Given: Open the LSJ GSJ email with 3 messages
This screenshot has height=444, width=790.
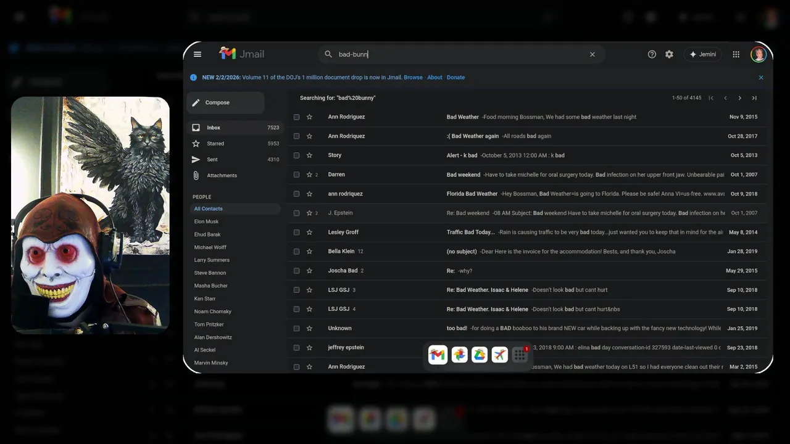Looking at the screenshot, I should [x=528, y=290].
